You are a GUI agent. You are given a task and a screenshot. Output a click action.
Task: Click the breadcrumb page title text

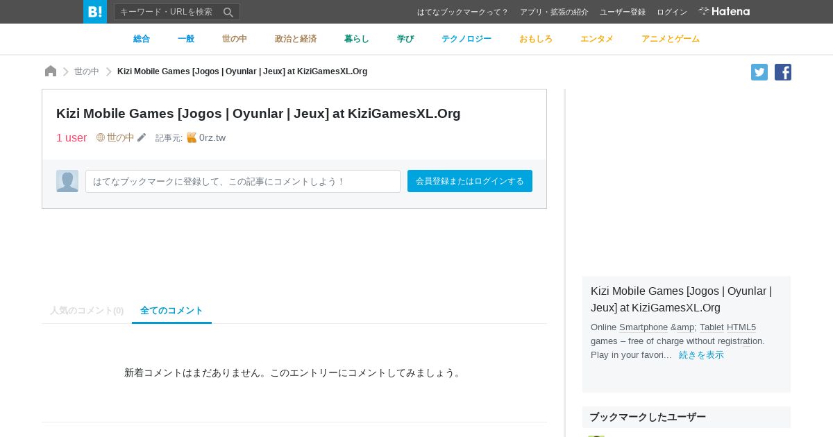tap(242, 71)
